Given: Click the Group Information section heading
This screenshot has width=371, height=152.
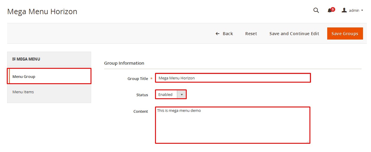Looking at the screenshot, I should 124,63.
